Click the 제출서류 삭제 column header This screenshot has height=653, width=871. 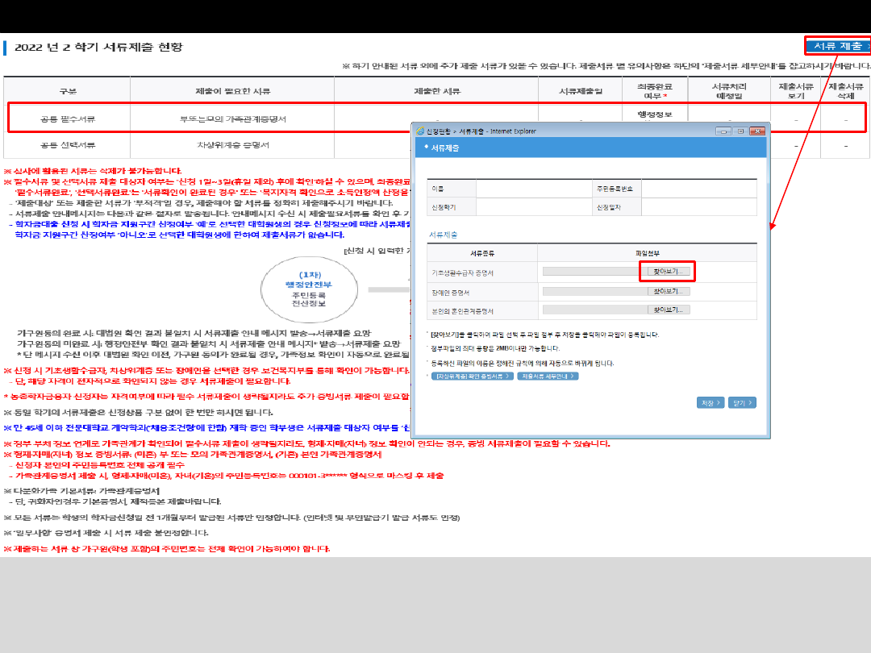coord(845,90)
